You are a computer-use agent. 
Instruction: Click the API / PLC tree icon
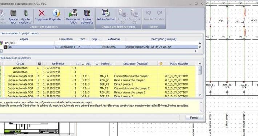pyautogui.click(x=1, y=43)
